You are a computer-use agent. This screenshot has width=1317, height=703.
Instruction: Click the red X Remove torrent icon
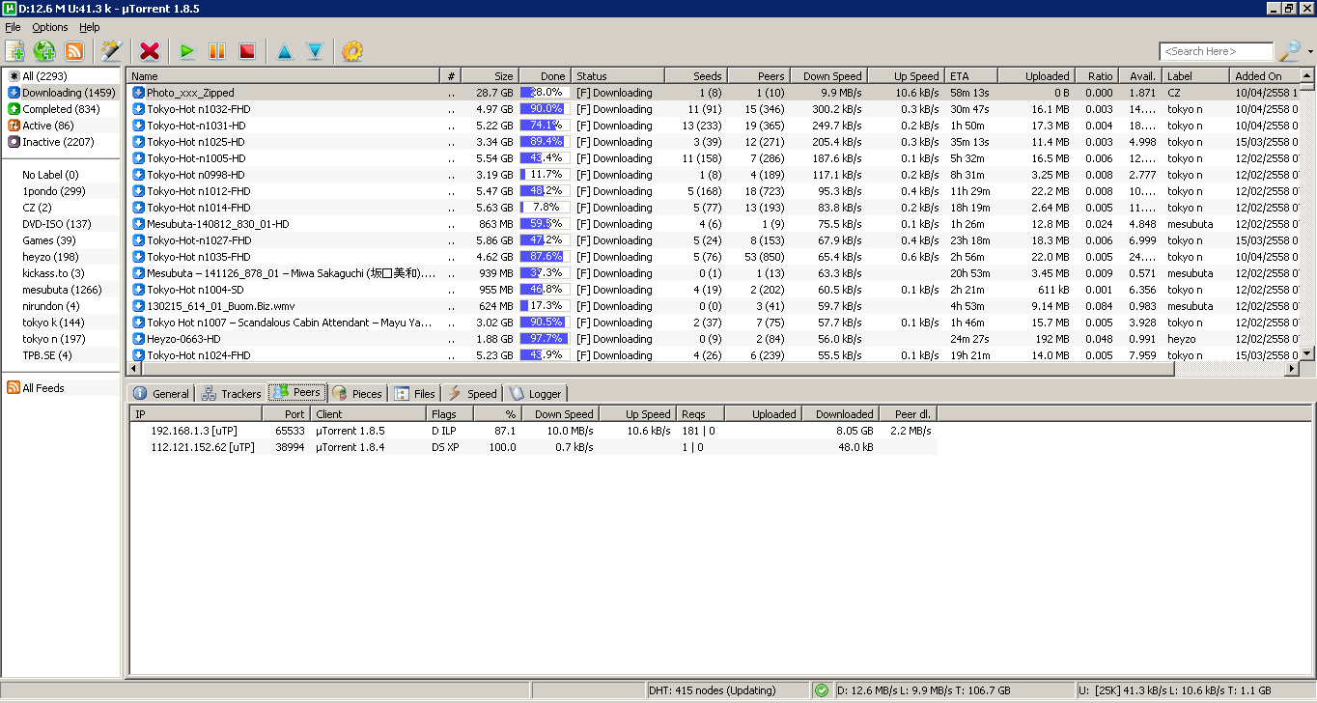[x=150, y=51]
